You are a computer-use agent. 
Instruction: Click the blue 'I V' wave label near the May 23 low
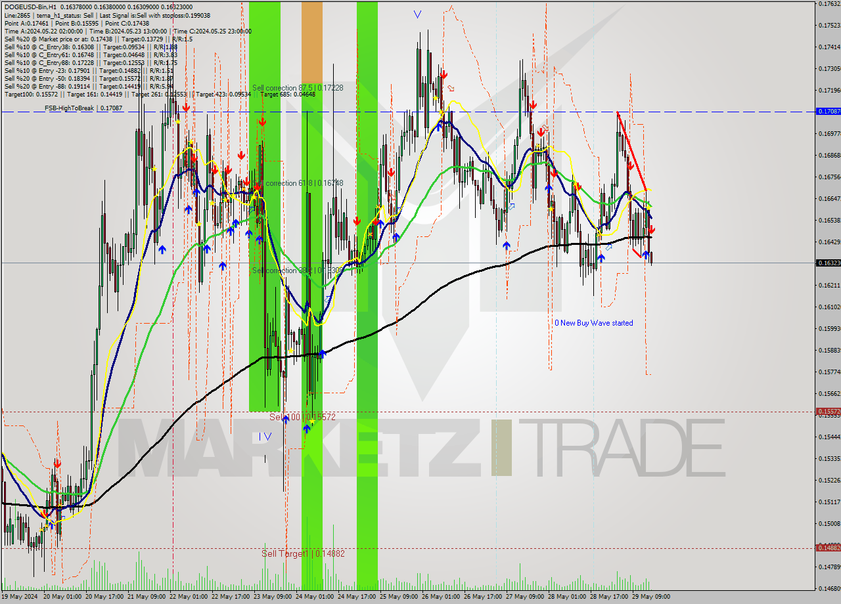coord(265,437)
